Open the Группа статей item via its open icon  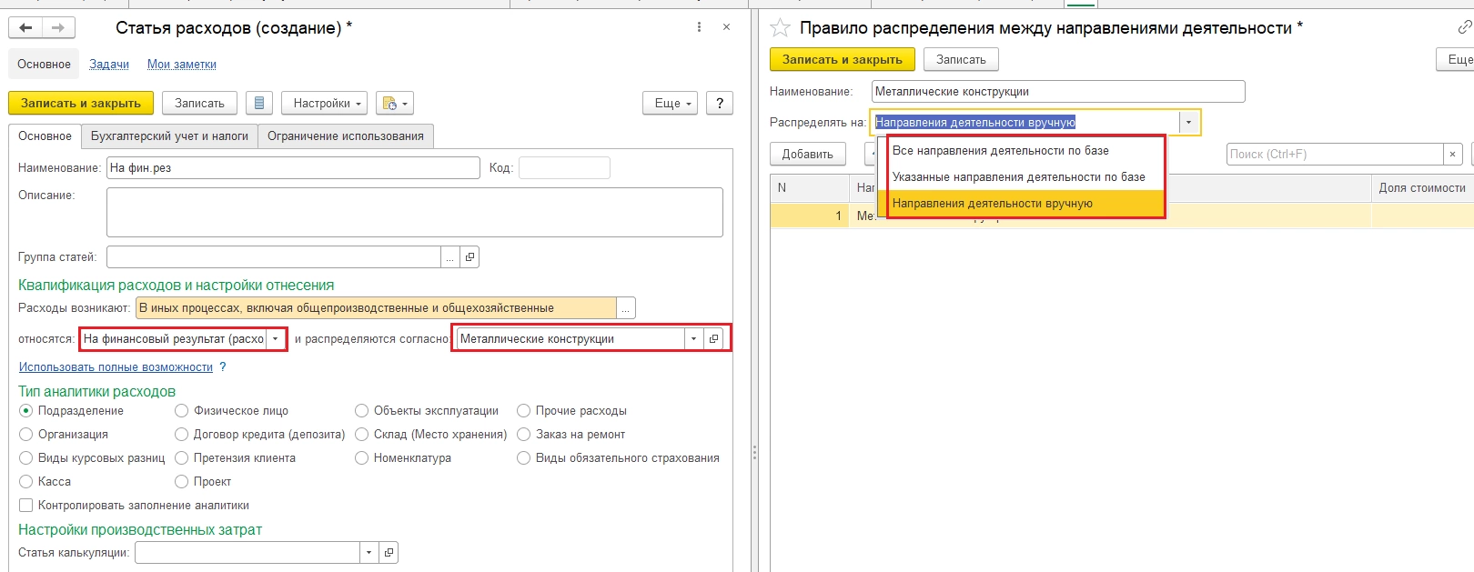tap(469, 257)
